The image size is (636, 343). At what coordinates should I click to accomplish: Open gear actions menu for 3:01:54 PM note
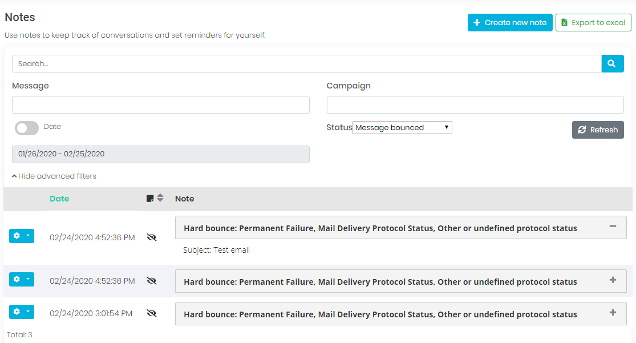[x=22, y=312]
